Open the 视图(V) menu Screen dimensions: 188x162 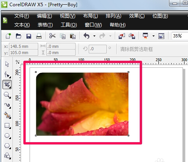tap(67, 16)
